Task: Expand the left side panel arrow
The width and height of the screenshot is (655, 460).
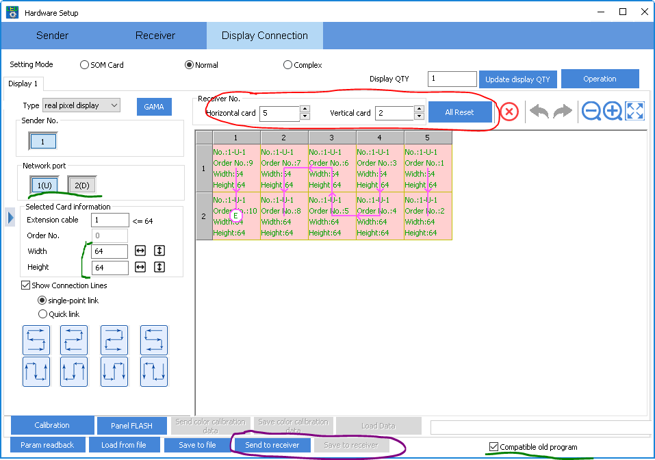Action: (10, 218)
